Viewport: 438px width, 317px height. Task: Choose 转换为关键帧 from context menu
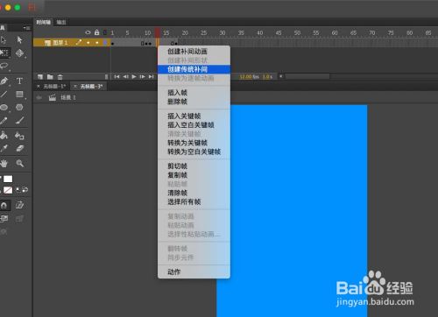point(194,143)
